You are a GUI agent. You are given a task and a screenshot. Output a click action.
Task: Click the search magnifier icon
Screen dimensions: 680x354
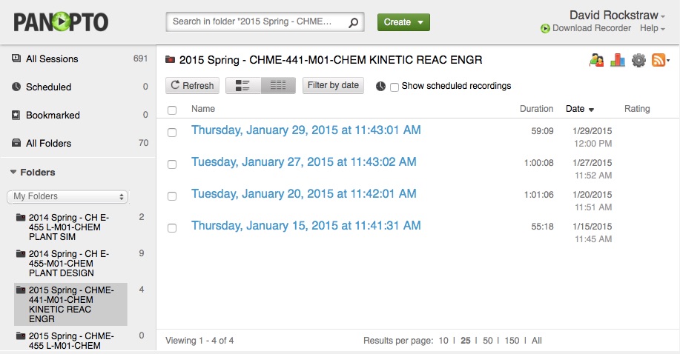pos(354,22)
